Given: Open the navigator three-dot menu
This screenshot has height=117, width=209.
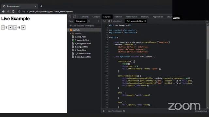Looking at the screenshot, I should coord(99,21).
